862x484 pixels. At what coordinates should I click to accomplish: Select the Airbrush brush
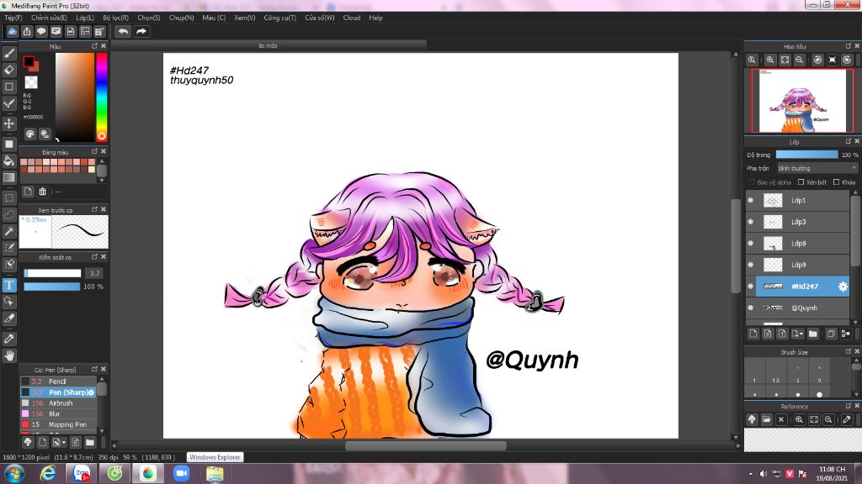click(x=58, y=402)
